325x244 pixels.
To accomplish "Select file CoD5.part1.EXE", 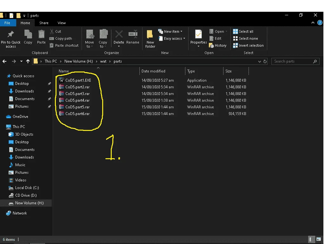I will coord(78,80).
